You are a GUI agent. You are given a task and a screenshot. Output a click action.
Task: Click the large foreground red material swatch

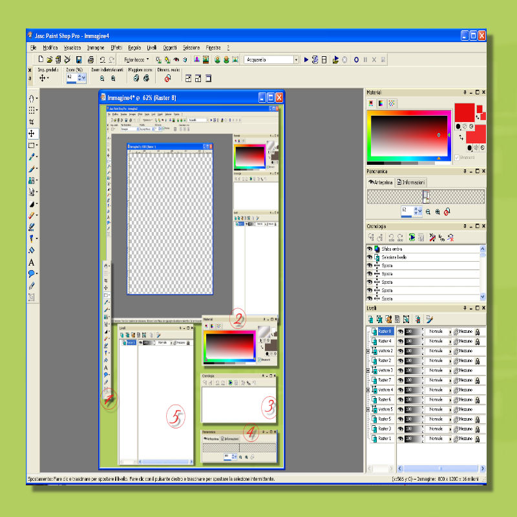coord(464,112)
